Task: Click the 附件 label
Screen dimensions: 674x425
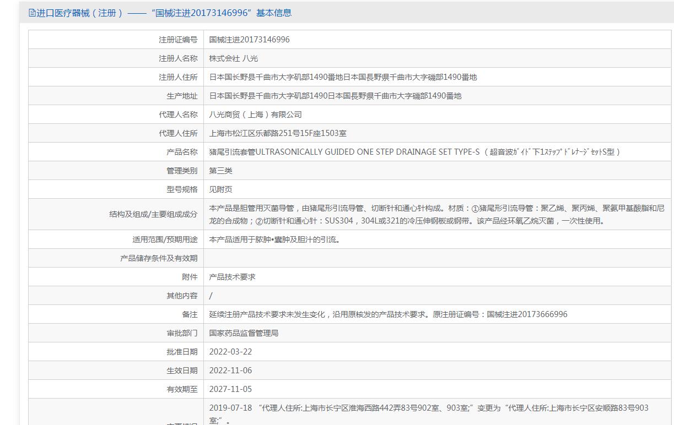Action: tap(190, 277)
